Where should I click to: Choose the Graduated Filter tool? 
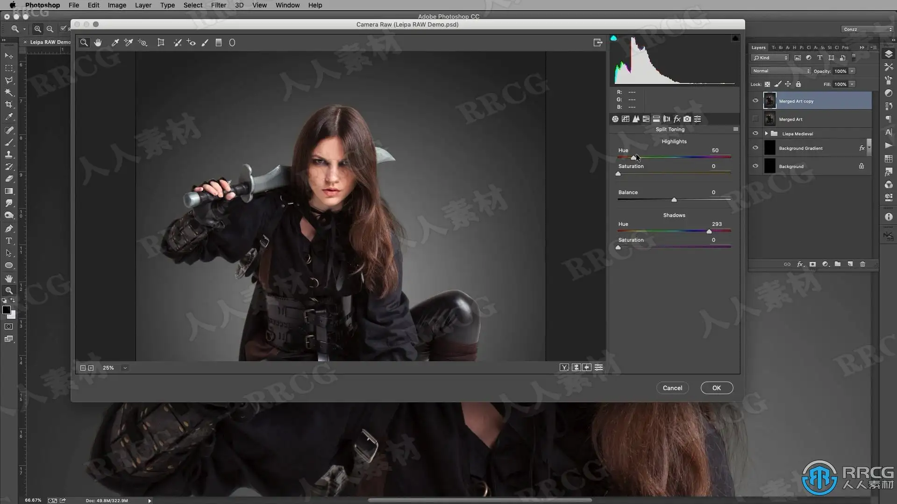point(218,42)
